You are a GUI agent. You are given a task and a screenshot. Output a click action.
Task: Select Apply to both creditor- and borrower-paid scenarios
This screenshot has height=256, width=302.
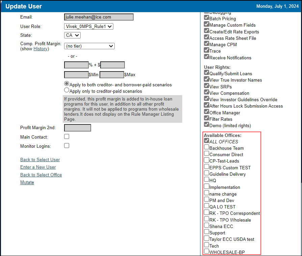[66, 84]
